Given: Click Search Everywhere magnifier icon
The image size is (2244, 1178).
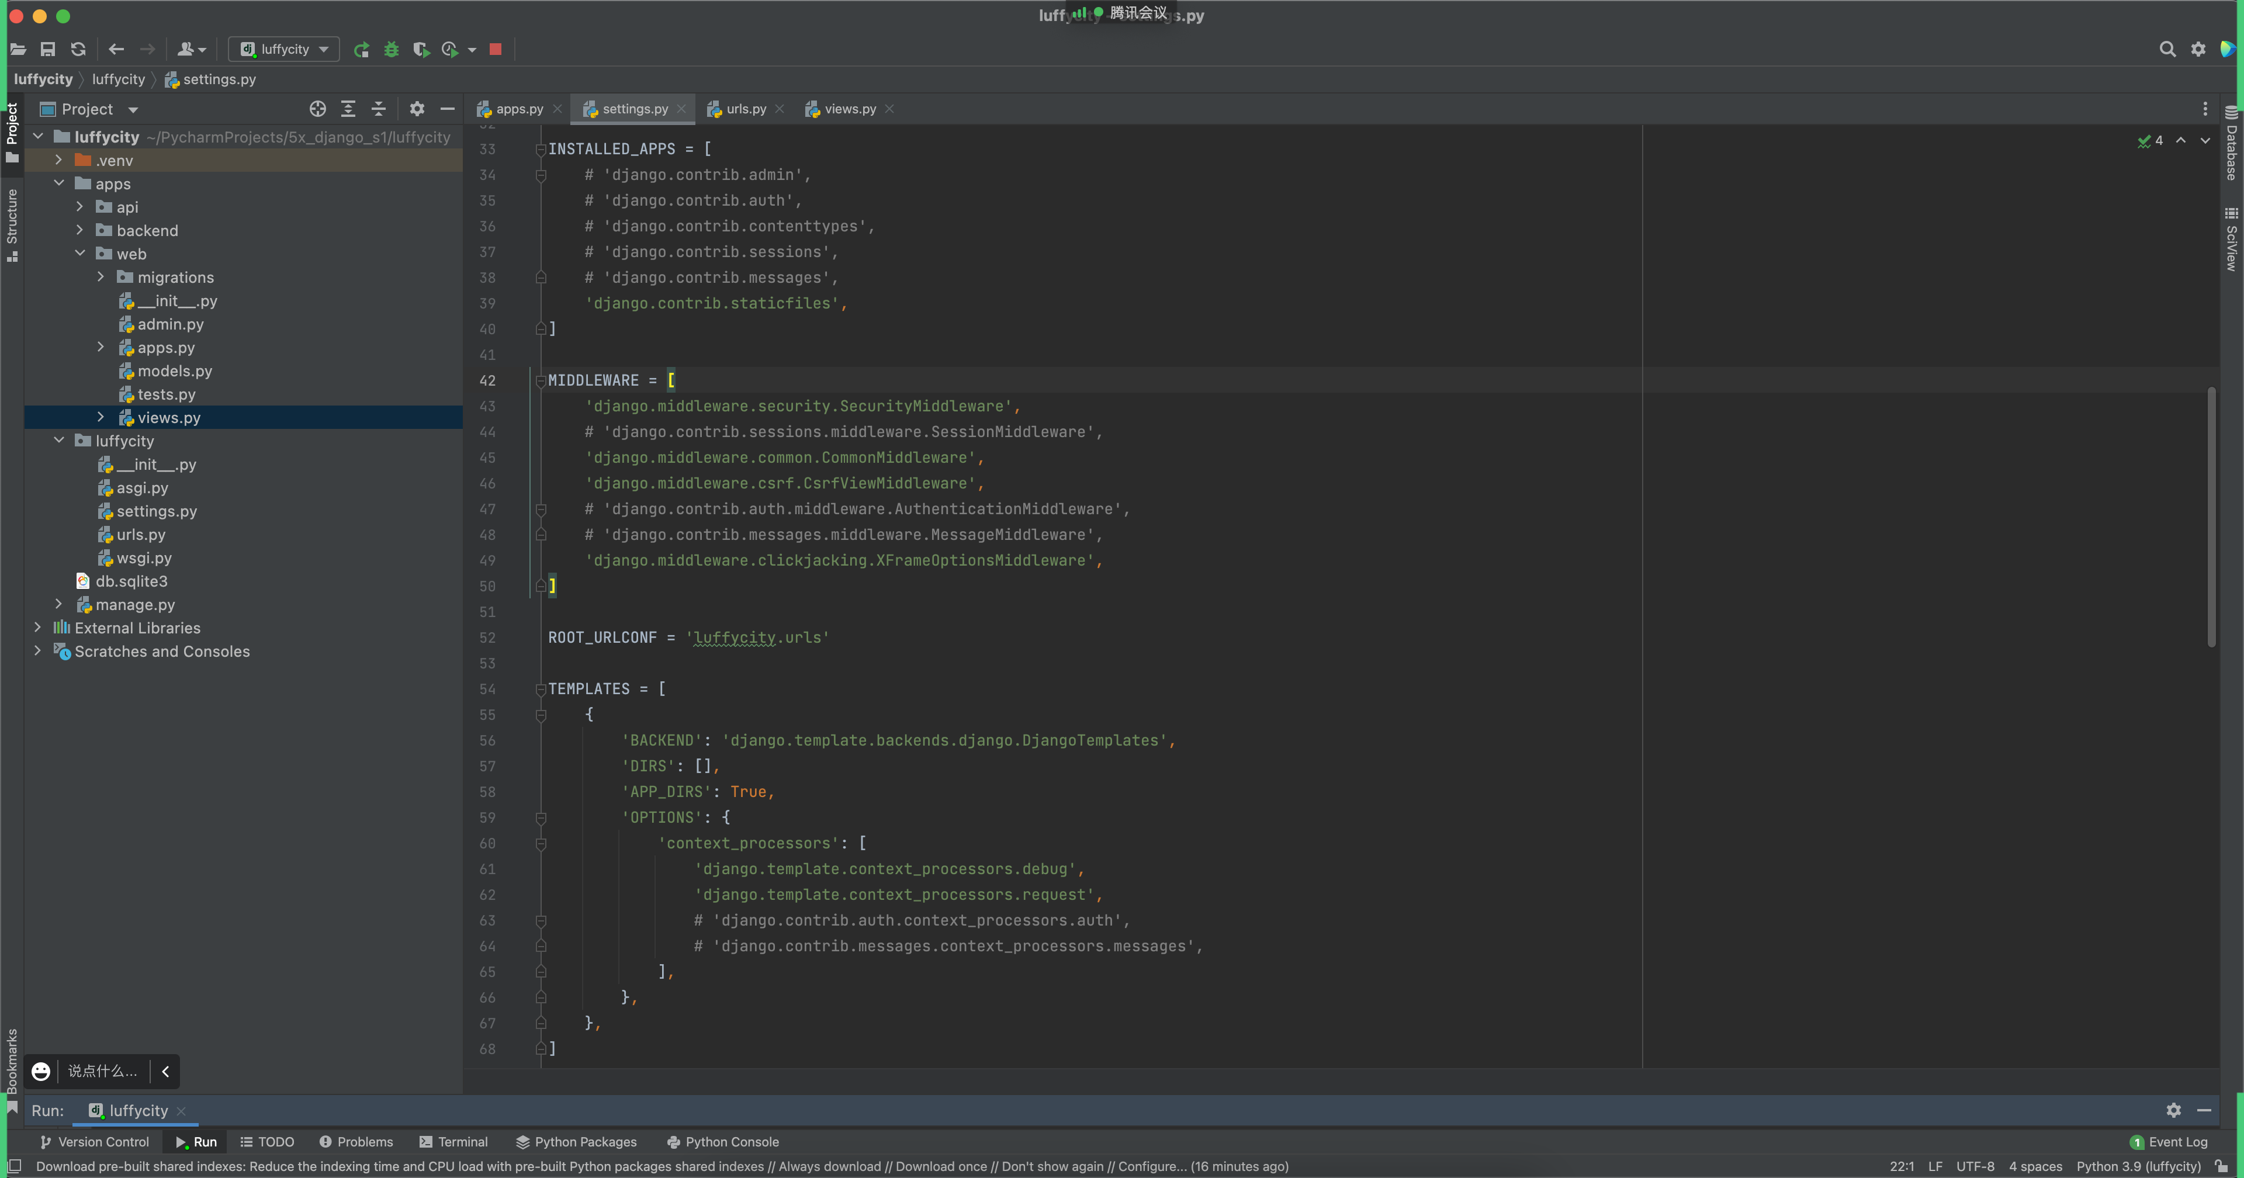Looking at the screenshot, I should [x=2167, y=50].
